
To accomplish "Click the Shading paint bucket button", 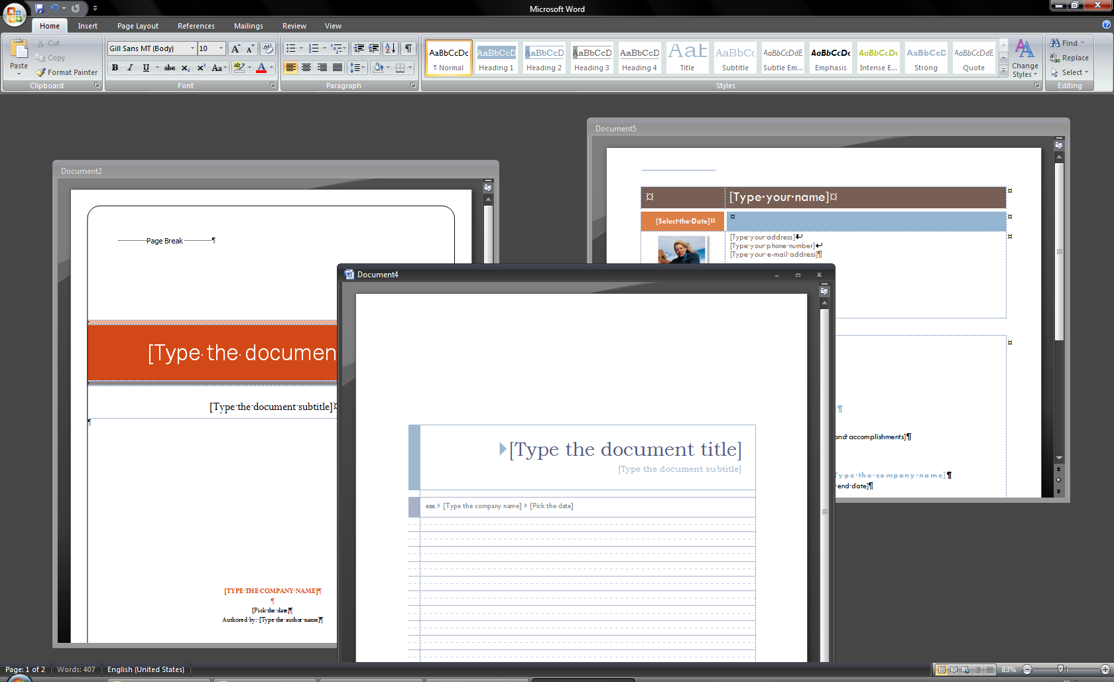I will (x=378, y=68).
